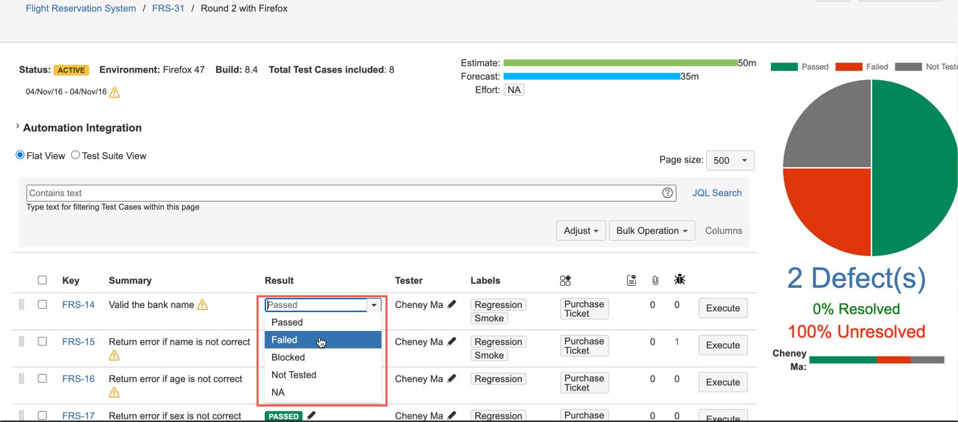Choose NA in the result list
The image size is (958, 422).
pos(323,392)
